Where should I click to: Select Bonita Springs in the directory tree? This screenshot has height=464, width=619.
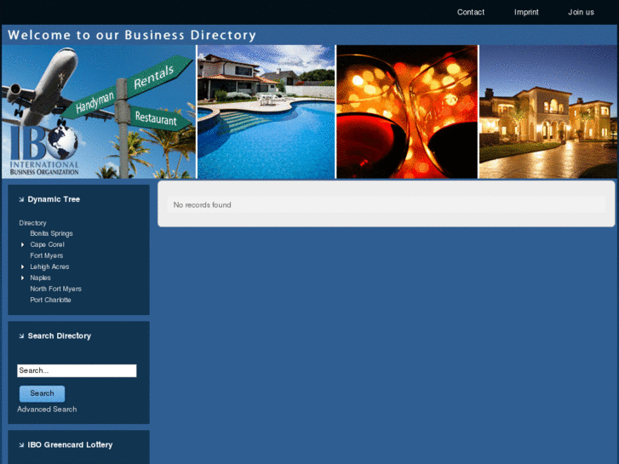[51, 233]
